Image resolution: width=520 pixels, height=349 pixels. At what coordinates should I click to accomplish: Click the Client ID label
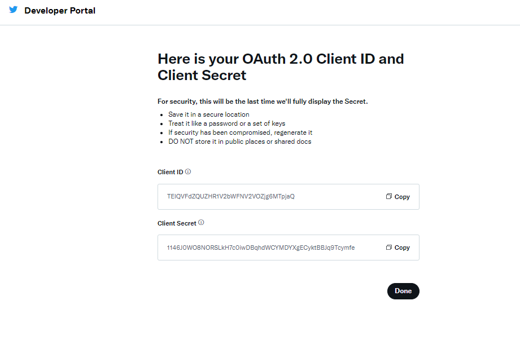170,172
